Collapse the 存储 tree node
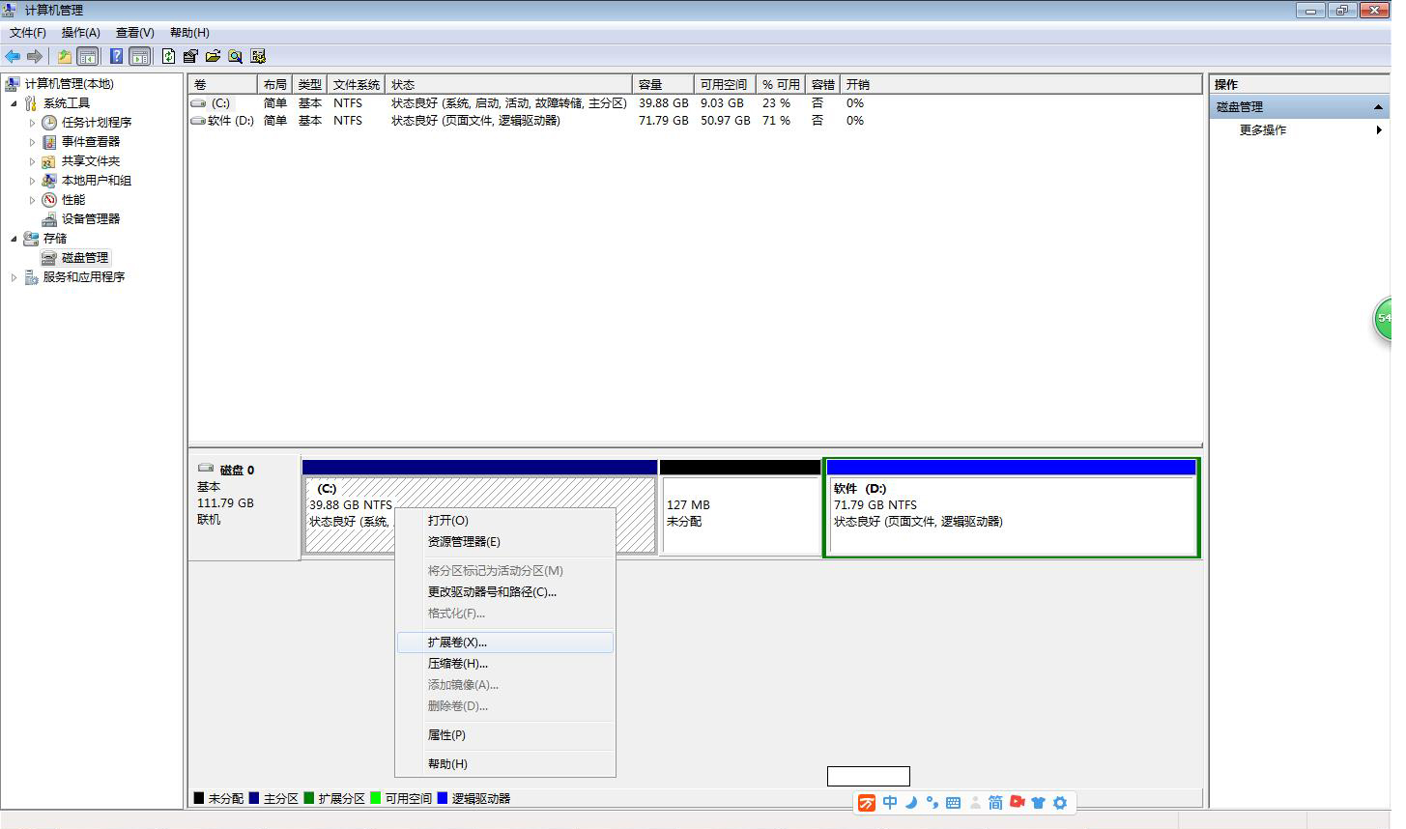1406x829 pixels. click(x=14, y=239)
